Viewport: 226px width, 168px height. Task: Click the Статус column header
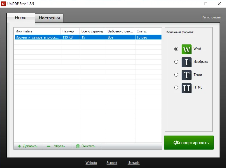click(x=148, y=31)
